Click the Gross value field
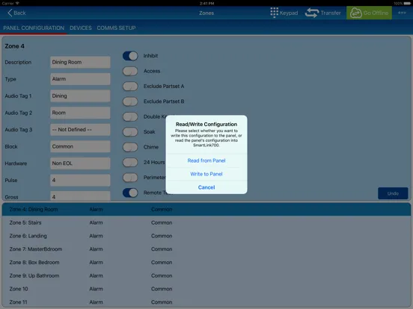The height and width of the screenshot is (309, 413). 80,196
